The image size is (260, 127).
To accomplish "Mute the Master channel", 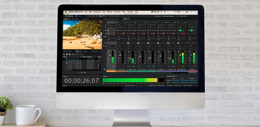I will click(x=189, y=48).
